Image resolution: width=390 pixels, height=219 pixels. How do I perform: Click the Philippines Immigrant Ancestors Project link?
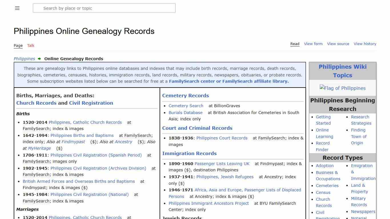(208, 203)
